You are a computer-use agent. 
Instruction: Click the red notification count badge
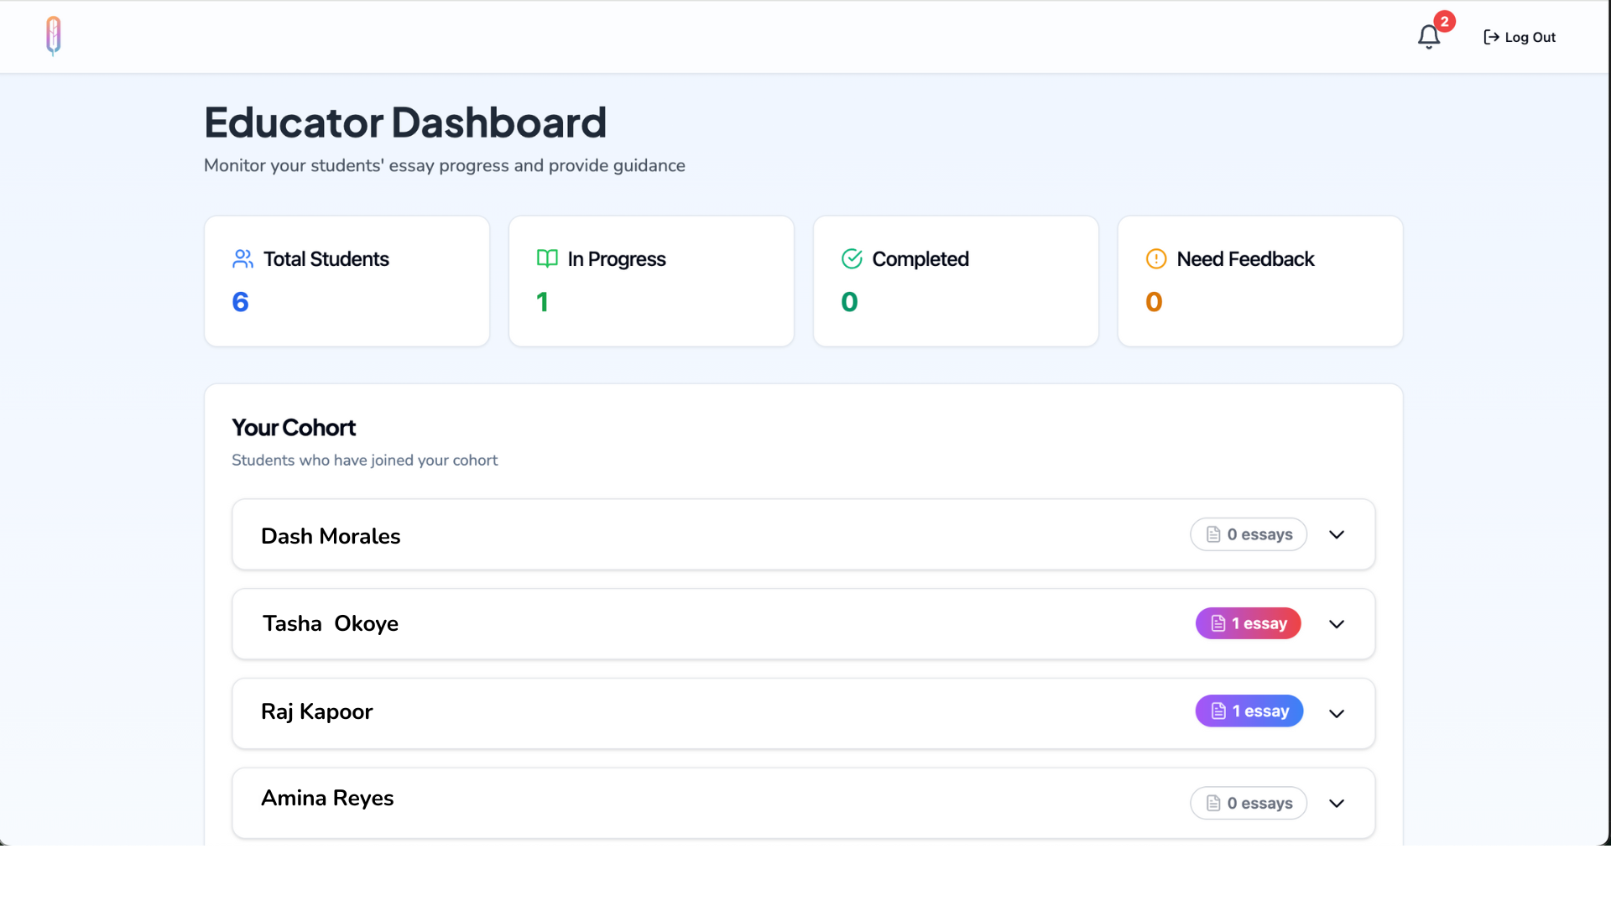1444,22
